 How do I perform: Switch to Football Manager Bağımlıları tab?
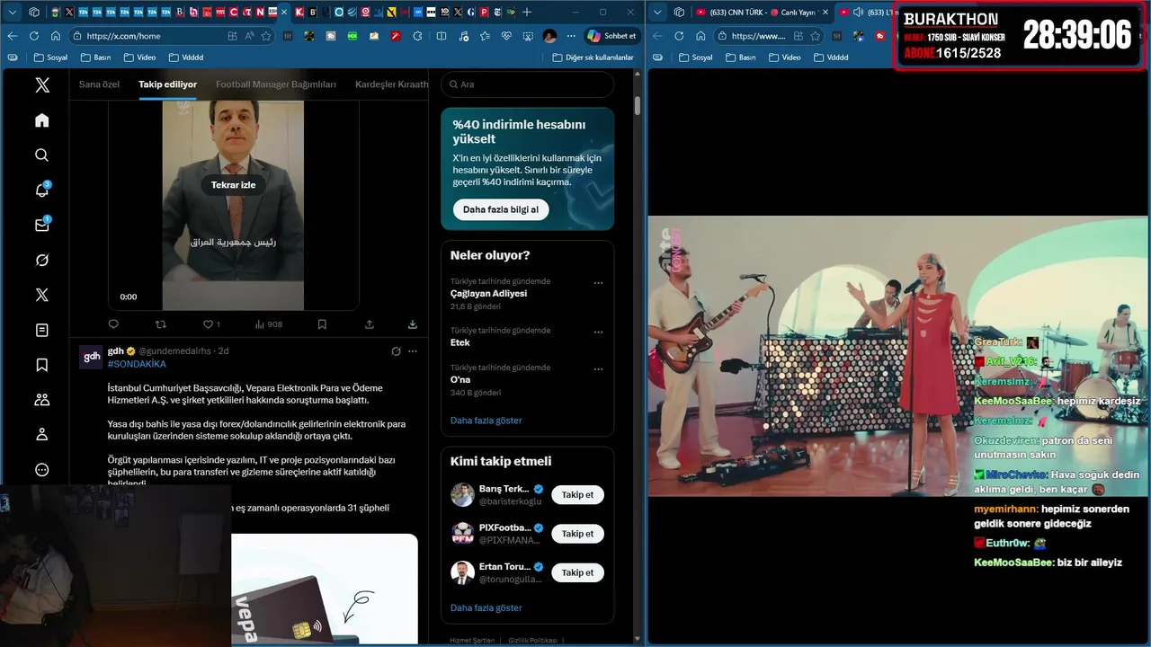click(276, 84)
